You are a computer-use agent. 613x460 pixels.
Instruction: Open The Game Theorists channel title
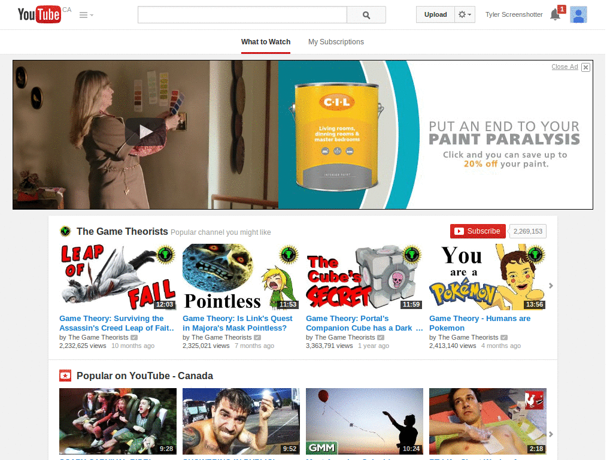[x=122, y=232]
